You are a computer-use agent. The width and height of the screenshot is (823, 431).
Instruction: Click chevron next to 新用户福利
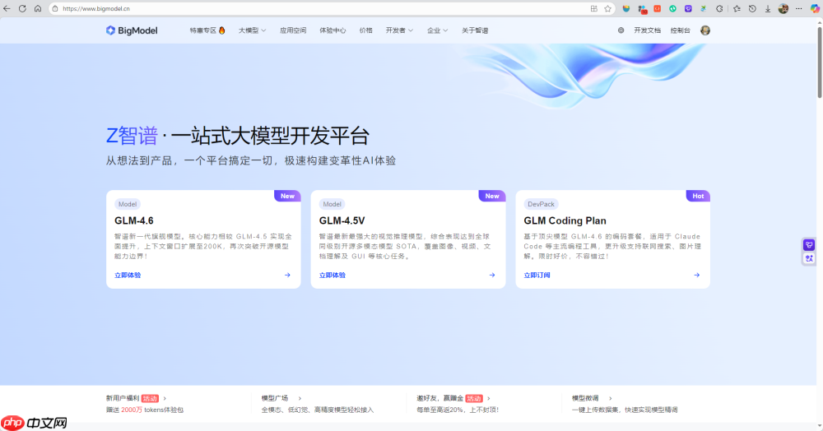(165, 398)
